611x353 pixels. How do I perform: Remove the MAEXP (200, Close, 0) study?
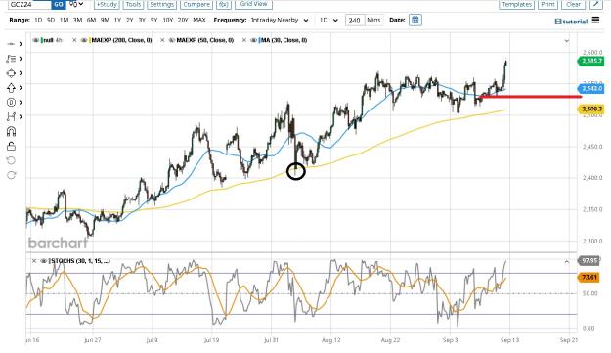[74, 40]
